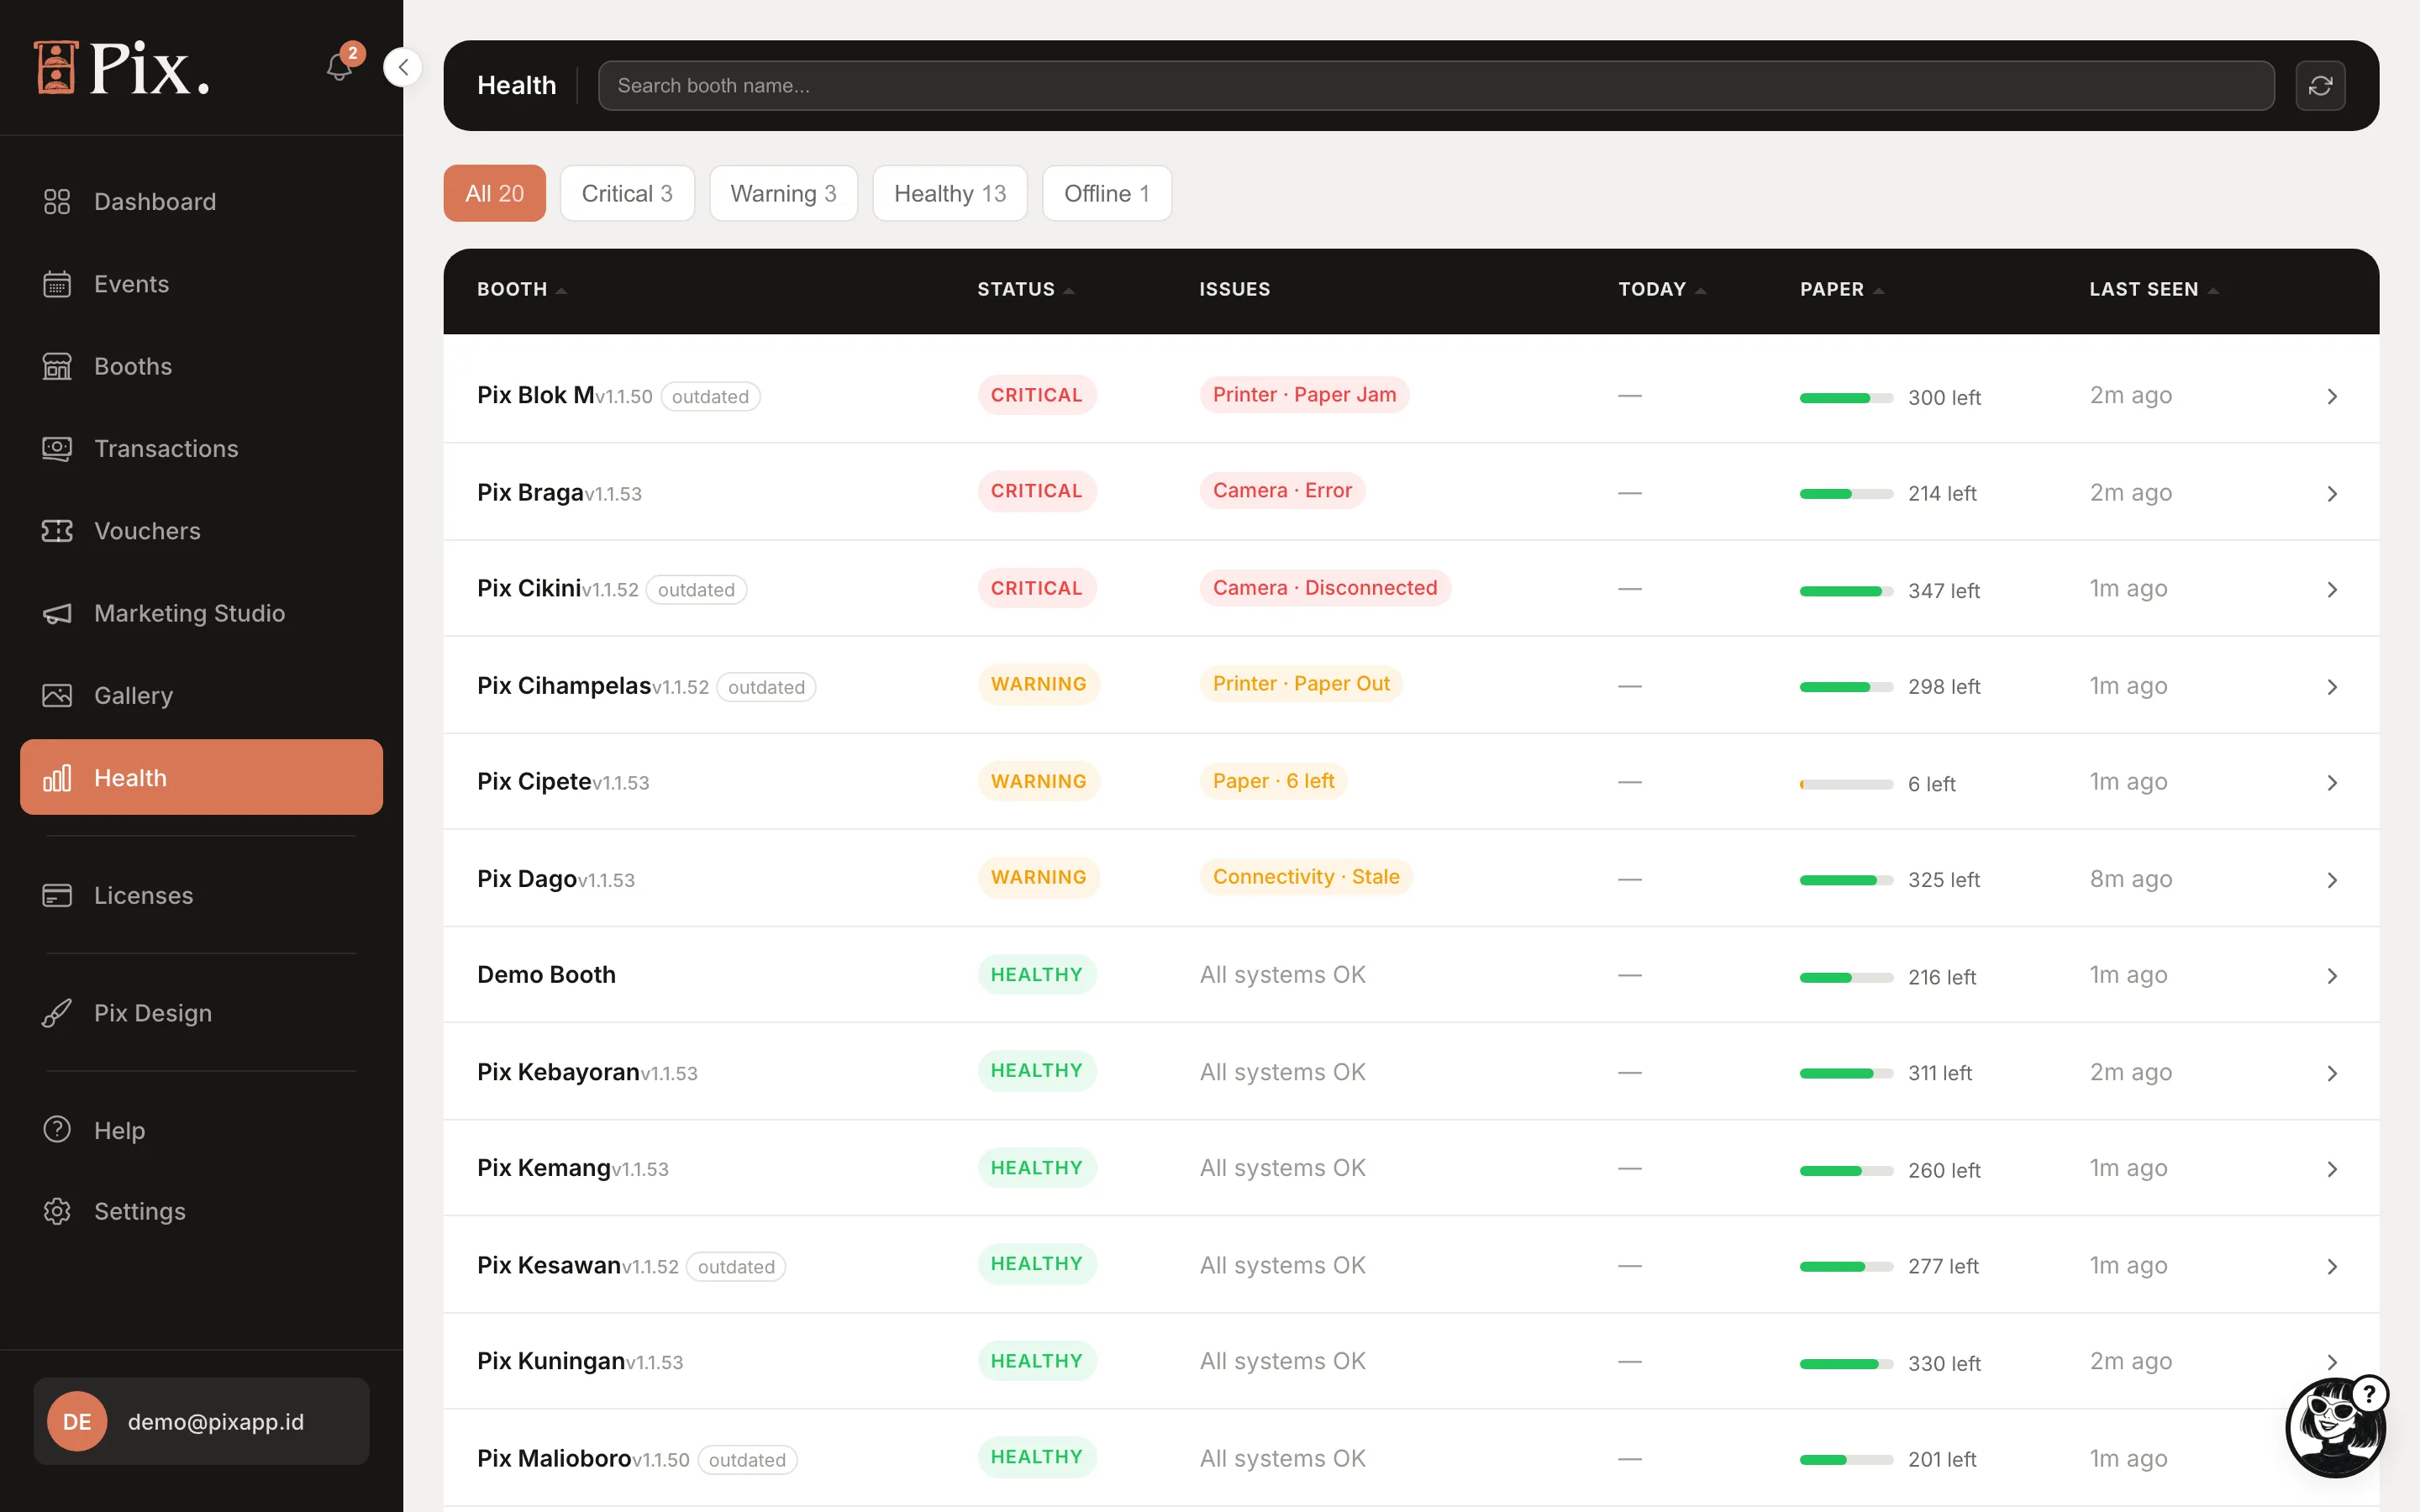Sort by the Paper column header
Viewport: 2420px width, 1512px height.
(1841, 289)
